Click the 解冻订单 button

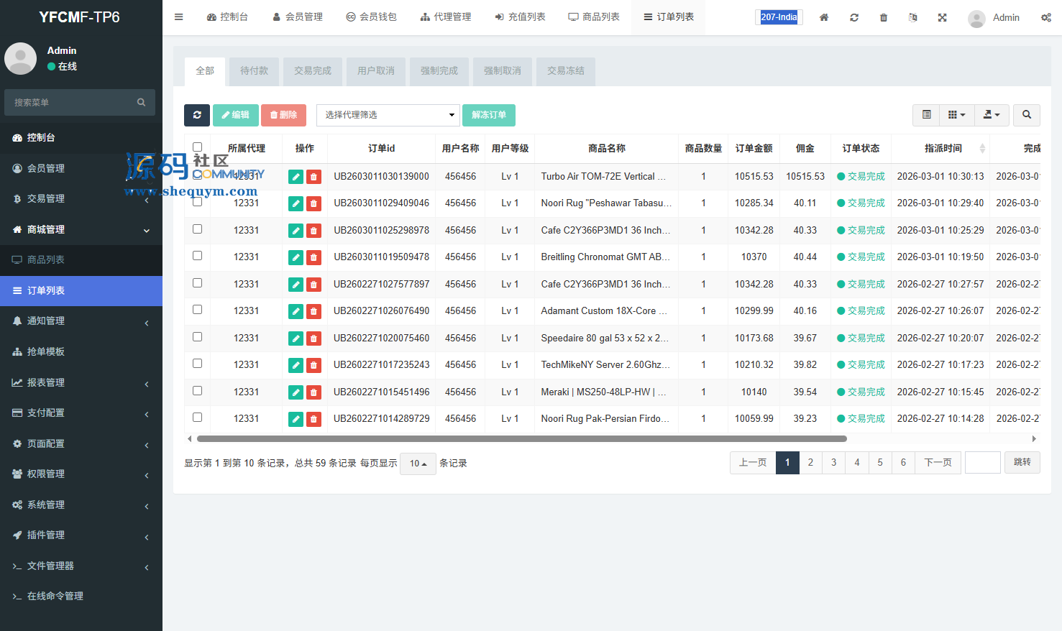click(x=489, y=115)
